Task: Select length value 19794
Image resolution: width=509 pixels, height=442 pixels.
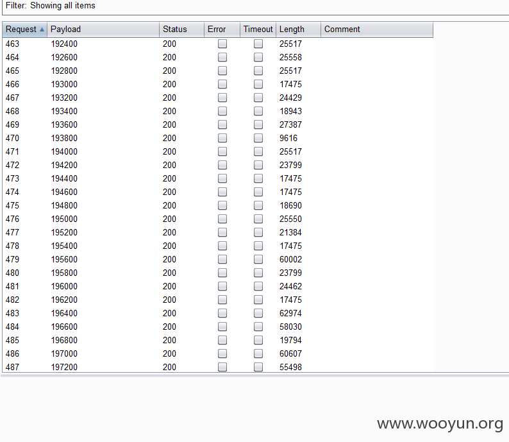Action: [x=290, y=341]
